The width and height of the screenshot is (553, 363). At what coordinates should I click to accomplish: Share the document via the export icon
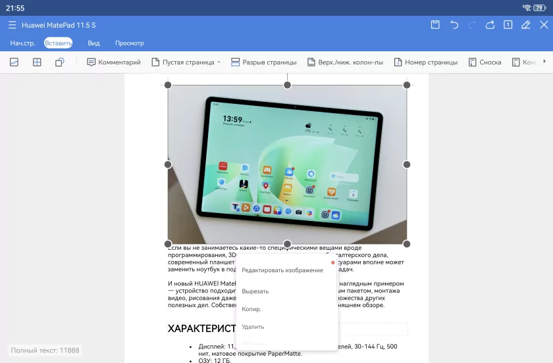[490, 25]
